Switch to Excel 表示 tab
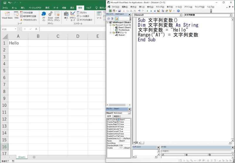This screenshot has height=163, width=235. pyautogui.click(x=72, y=8)
